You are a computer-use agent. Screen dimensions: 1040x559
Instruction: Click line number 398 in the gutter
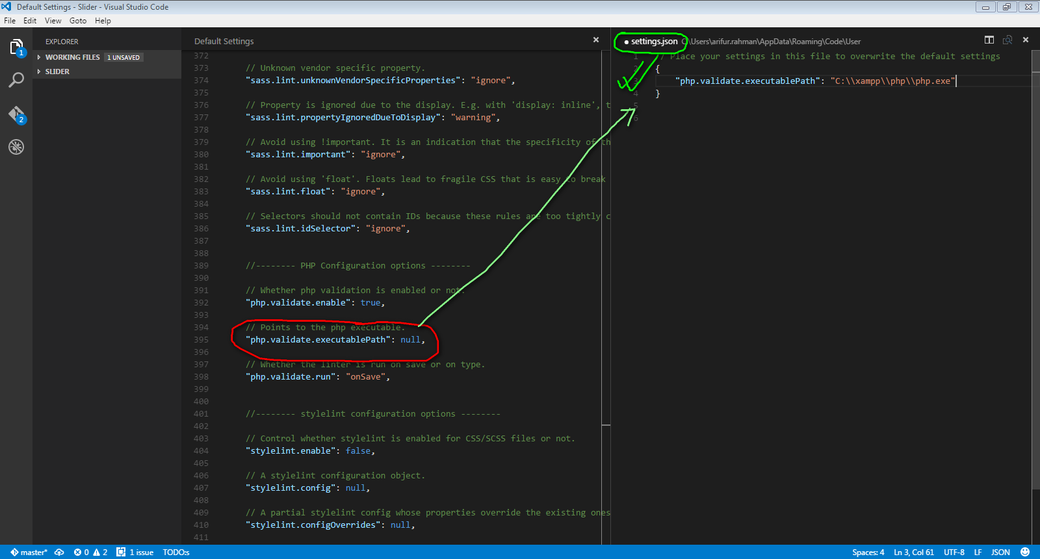201,377
